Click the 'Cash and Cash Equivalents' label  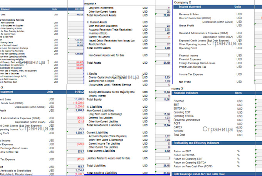pyautogui.click(x=103, y=26)
